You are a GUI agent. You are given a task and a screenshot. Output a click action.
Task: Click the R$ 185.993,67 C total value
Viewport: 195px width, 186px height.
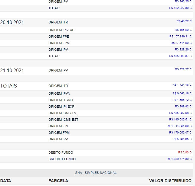click(x=180, y=56)
